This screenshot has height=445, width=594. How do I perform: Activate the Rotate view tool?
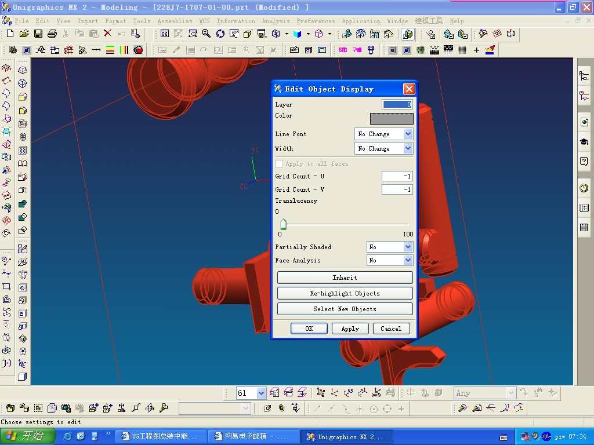coord(220,34)
